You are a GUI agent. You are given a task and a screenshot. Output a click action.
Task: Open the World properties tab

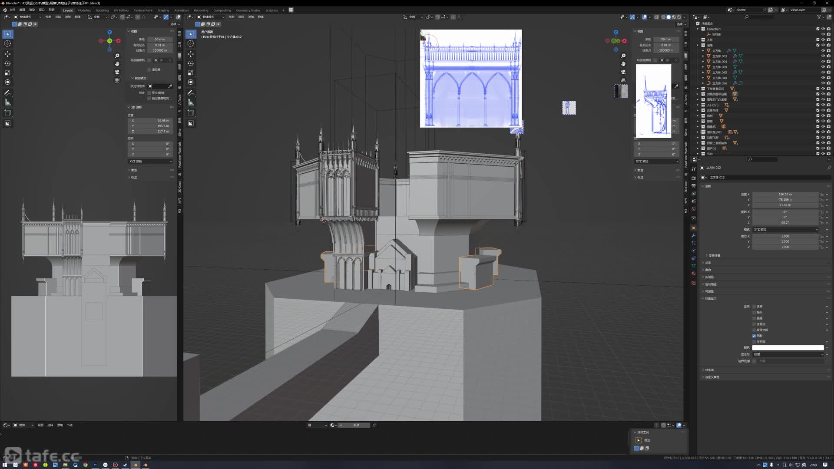693,209
